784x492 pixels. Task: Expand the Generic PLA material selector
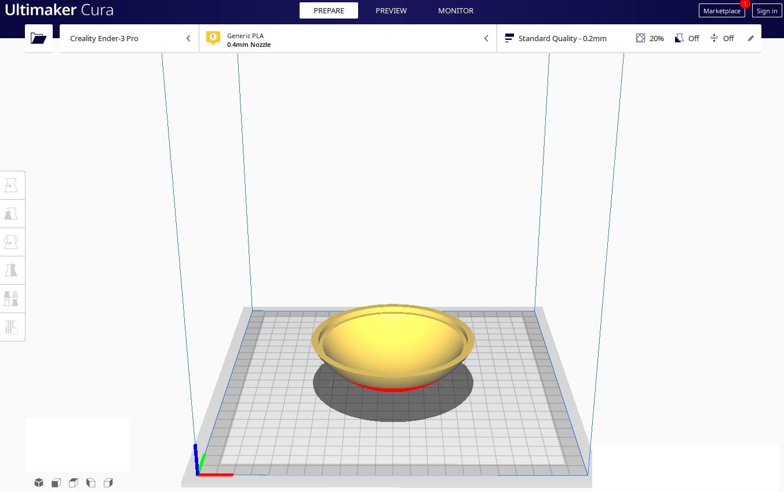tap(348, 38)
